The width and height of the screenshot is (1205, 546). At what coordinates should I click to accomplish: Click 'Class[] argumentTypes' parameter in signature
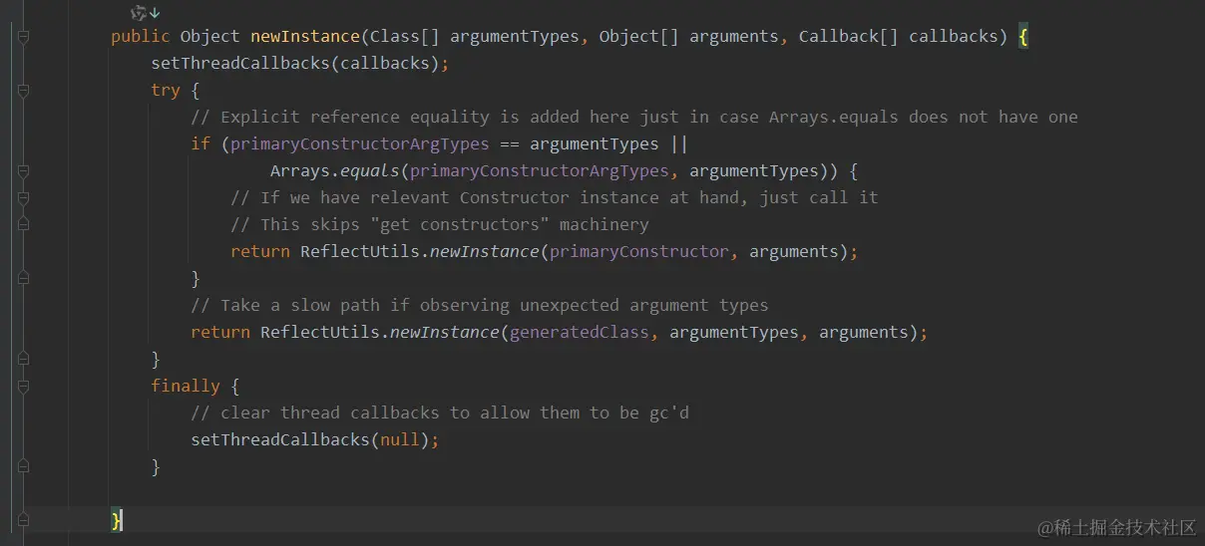[475, 36]
